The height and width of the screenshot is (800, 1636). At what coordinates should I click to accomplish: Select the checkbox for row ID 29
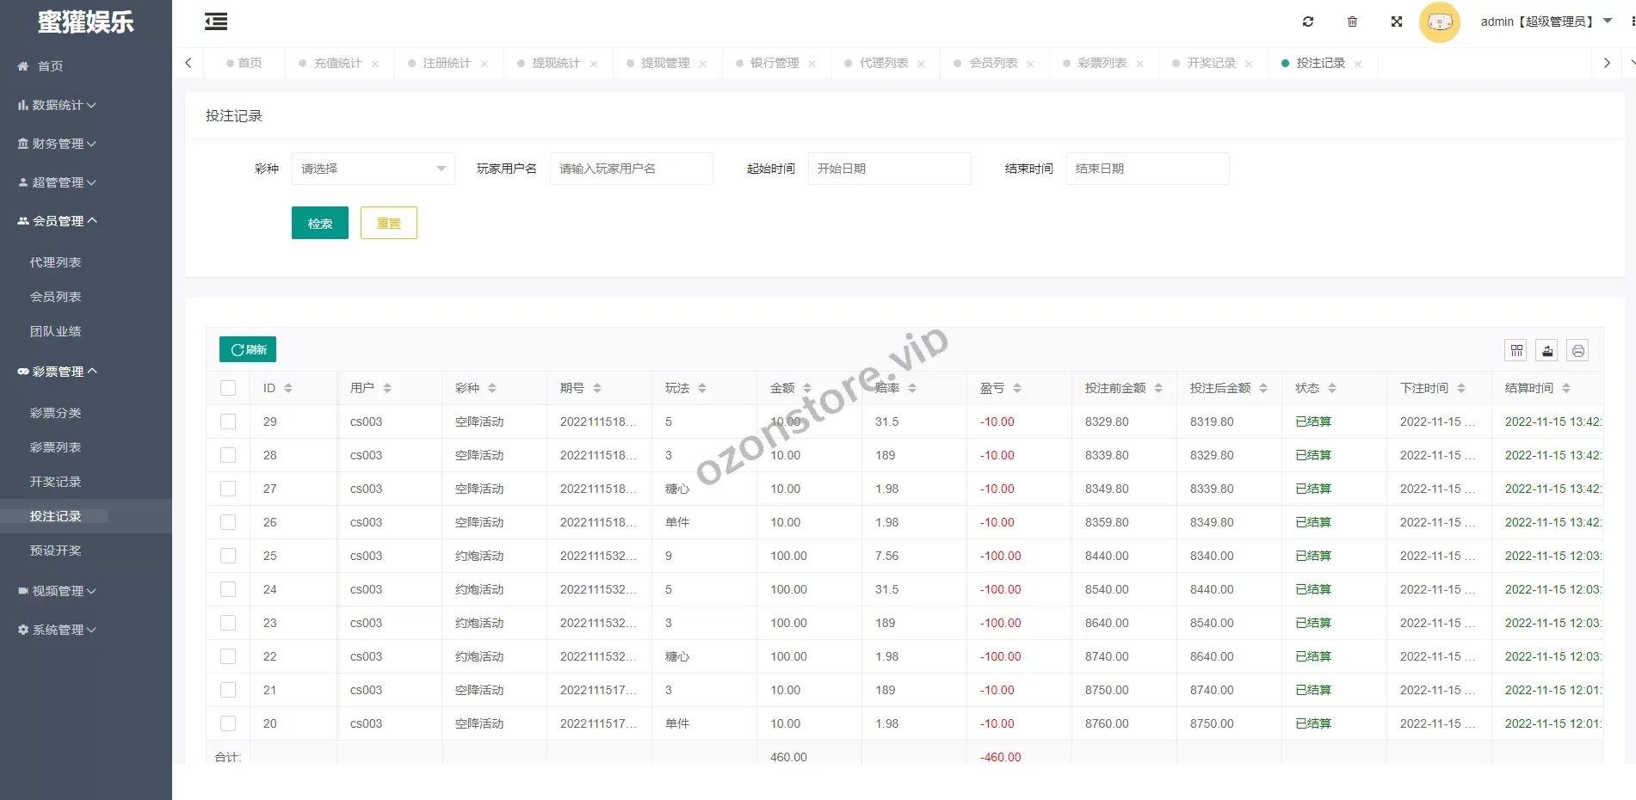click(228, 422)
